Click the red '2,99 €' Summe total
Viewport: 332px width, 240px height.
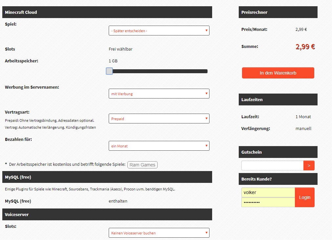point(305,47)
